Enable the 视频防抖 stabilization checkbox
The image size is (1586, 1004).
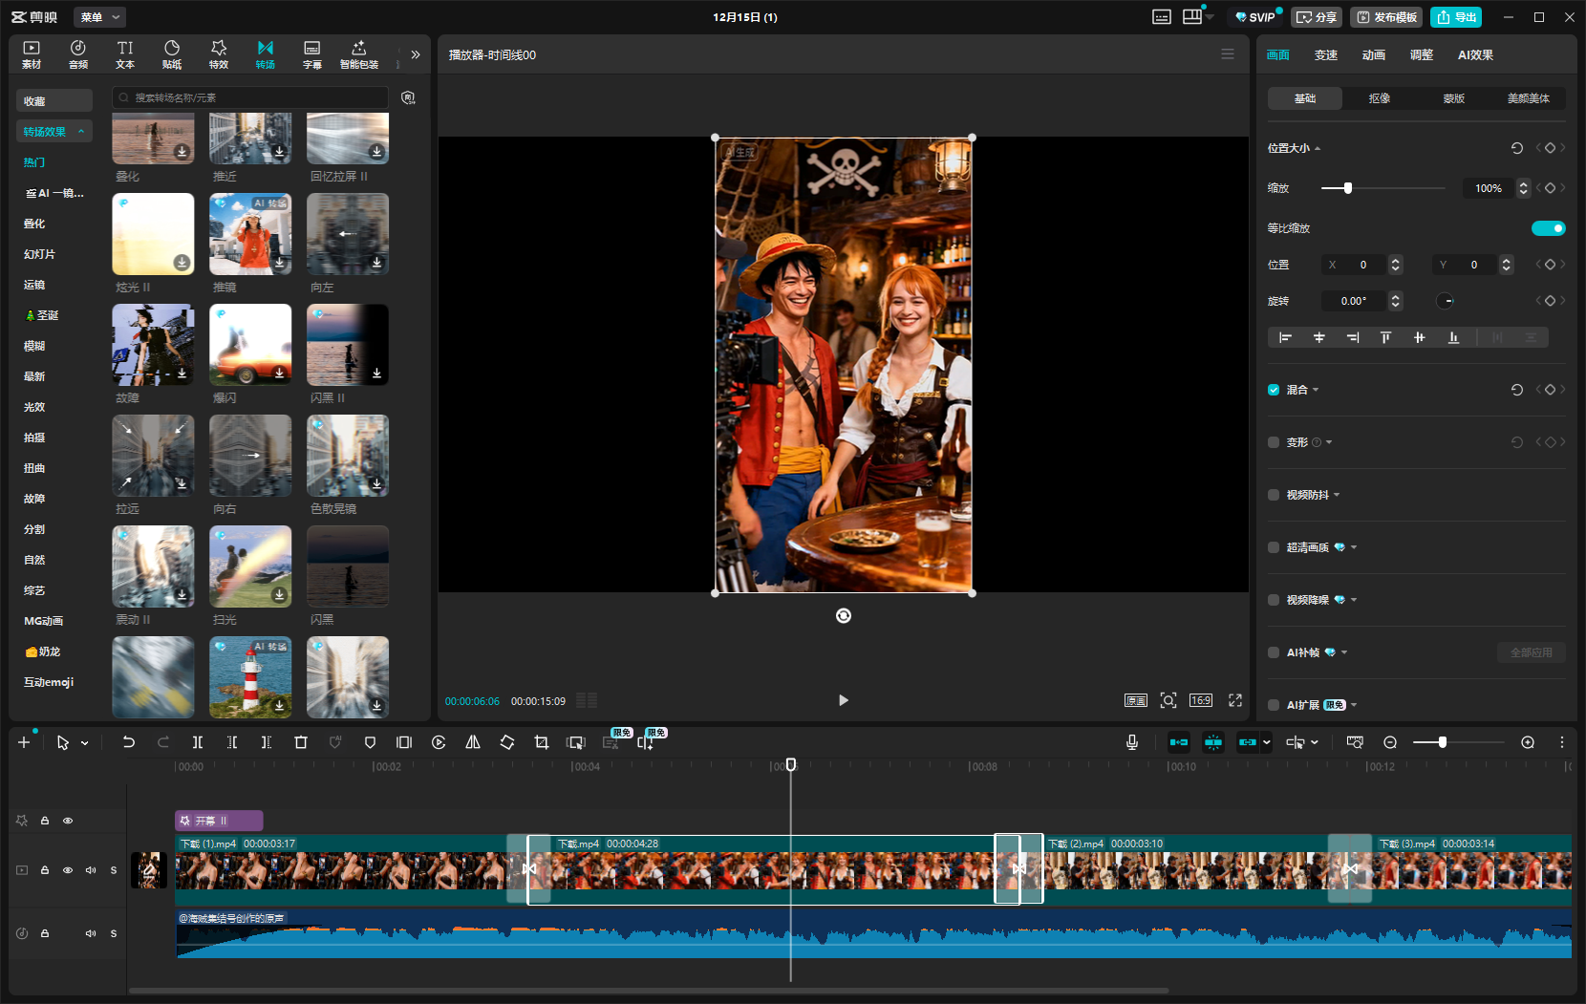coord(1274,495)
